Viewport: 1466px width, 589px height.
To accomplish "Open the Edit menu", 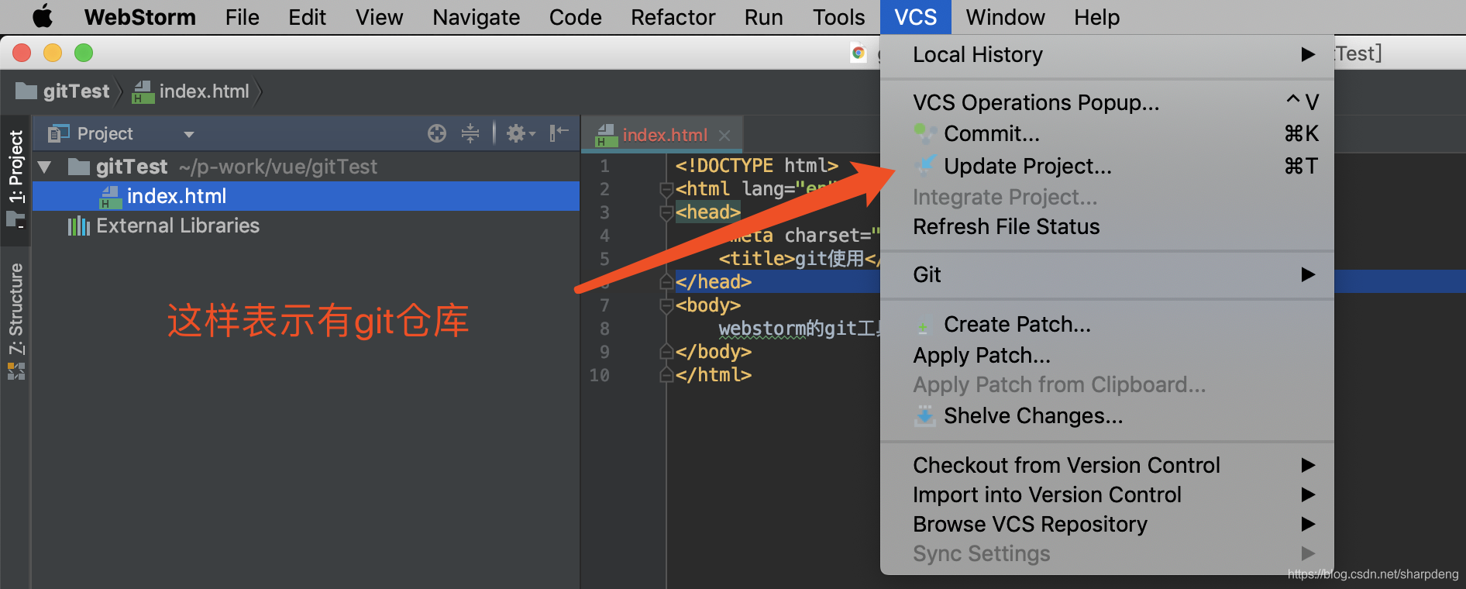I will coord(307,17).
